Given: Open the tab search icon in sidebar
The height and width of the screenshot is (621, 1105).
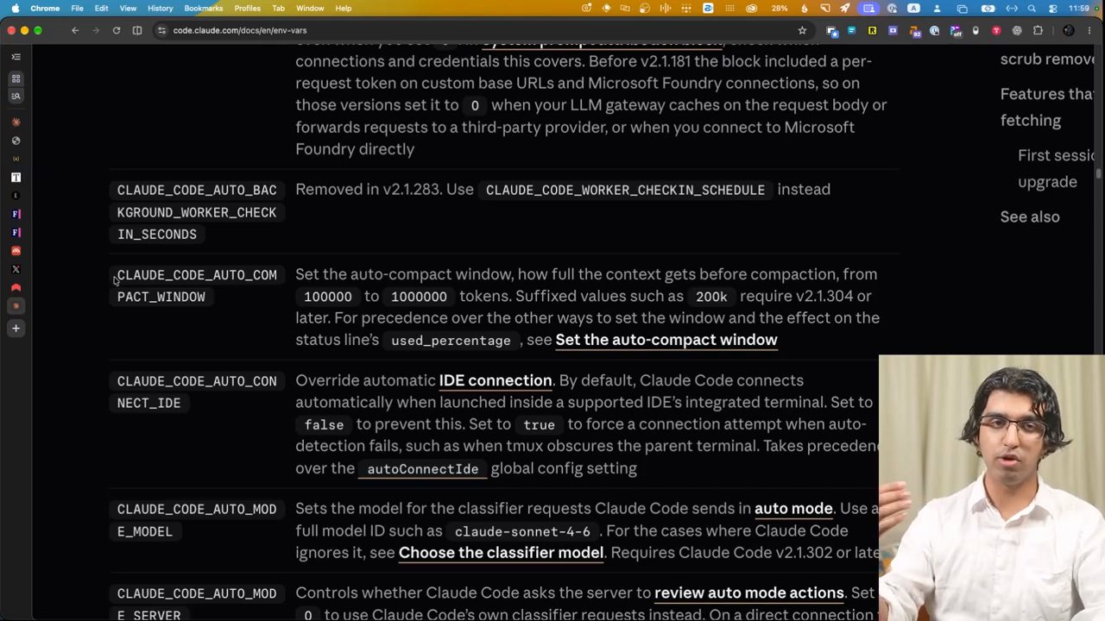Looking at the screenshot, I should tap(16, 96).
